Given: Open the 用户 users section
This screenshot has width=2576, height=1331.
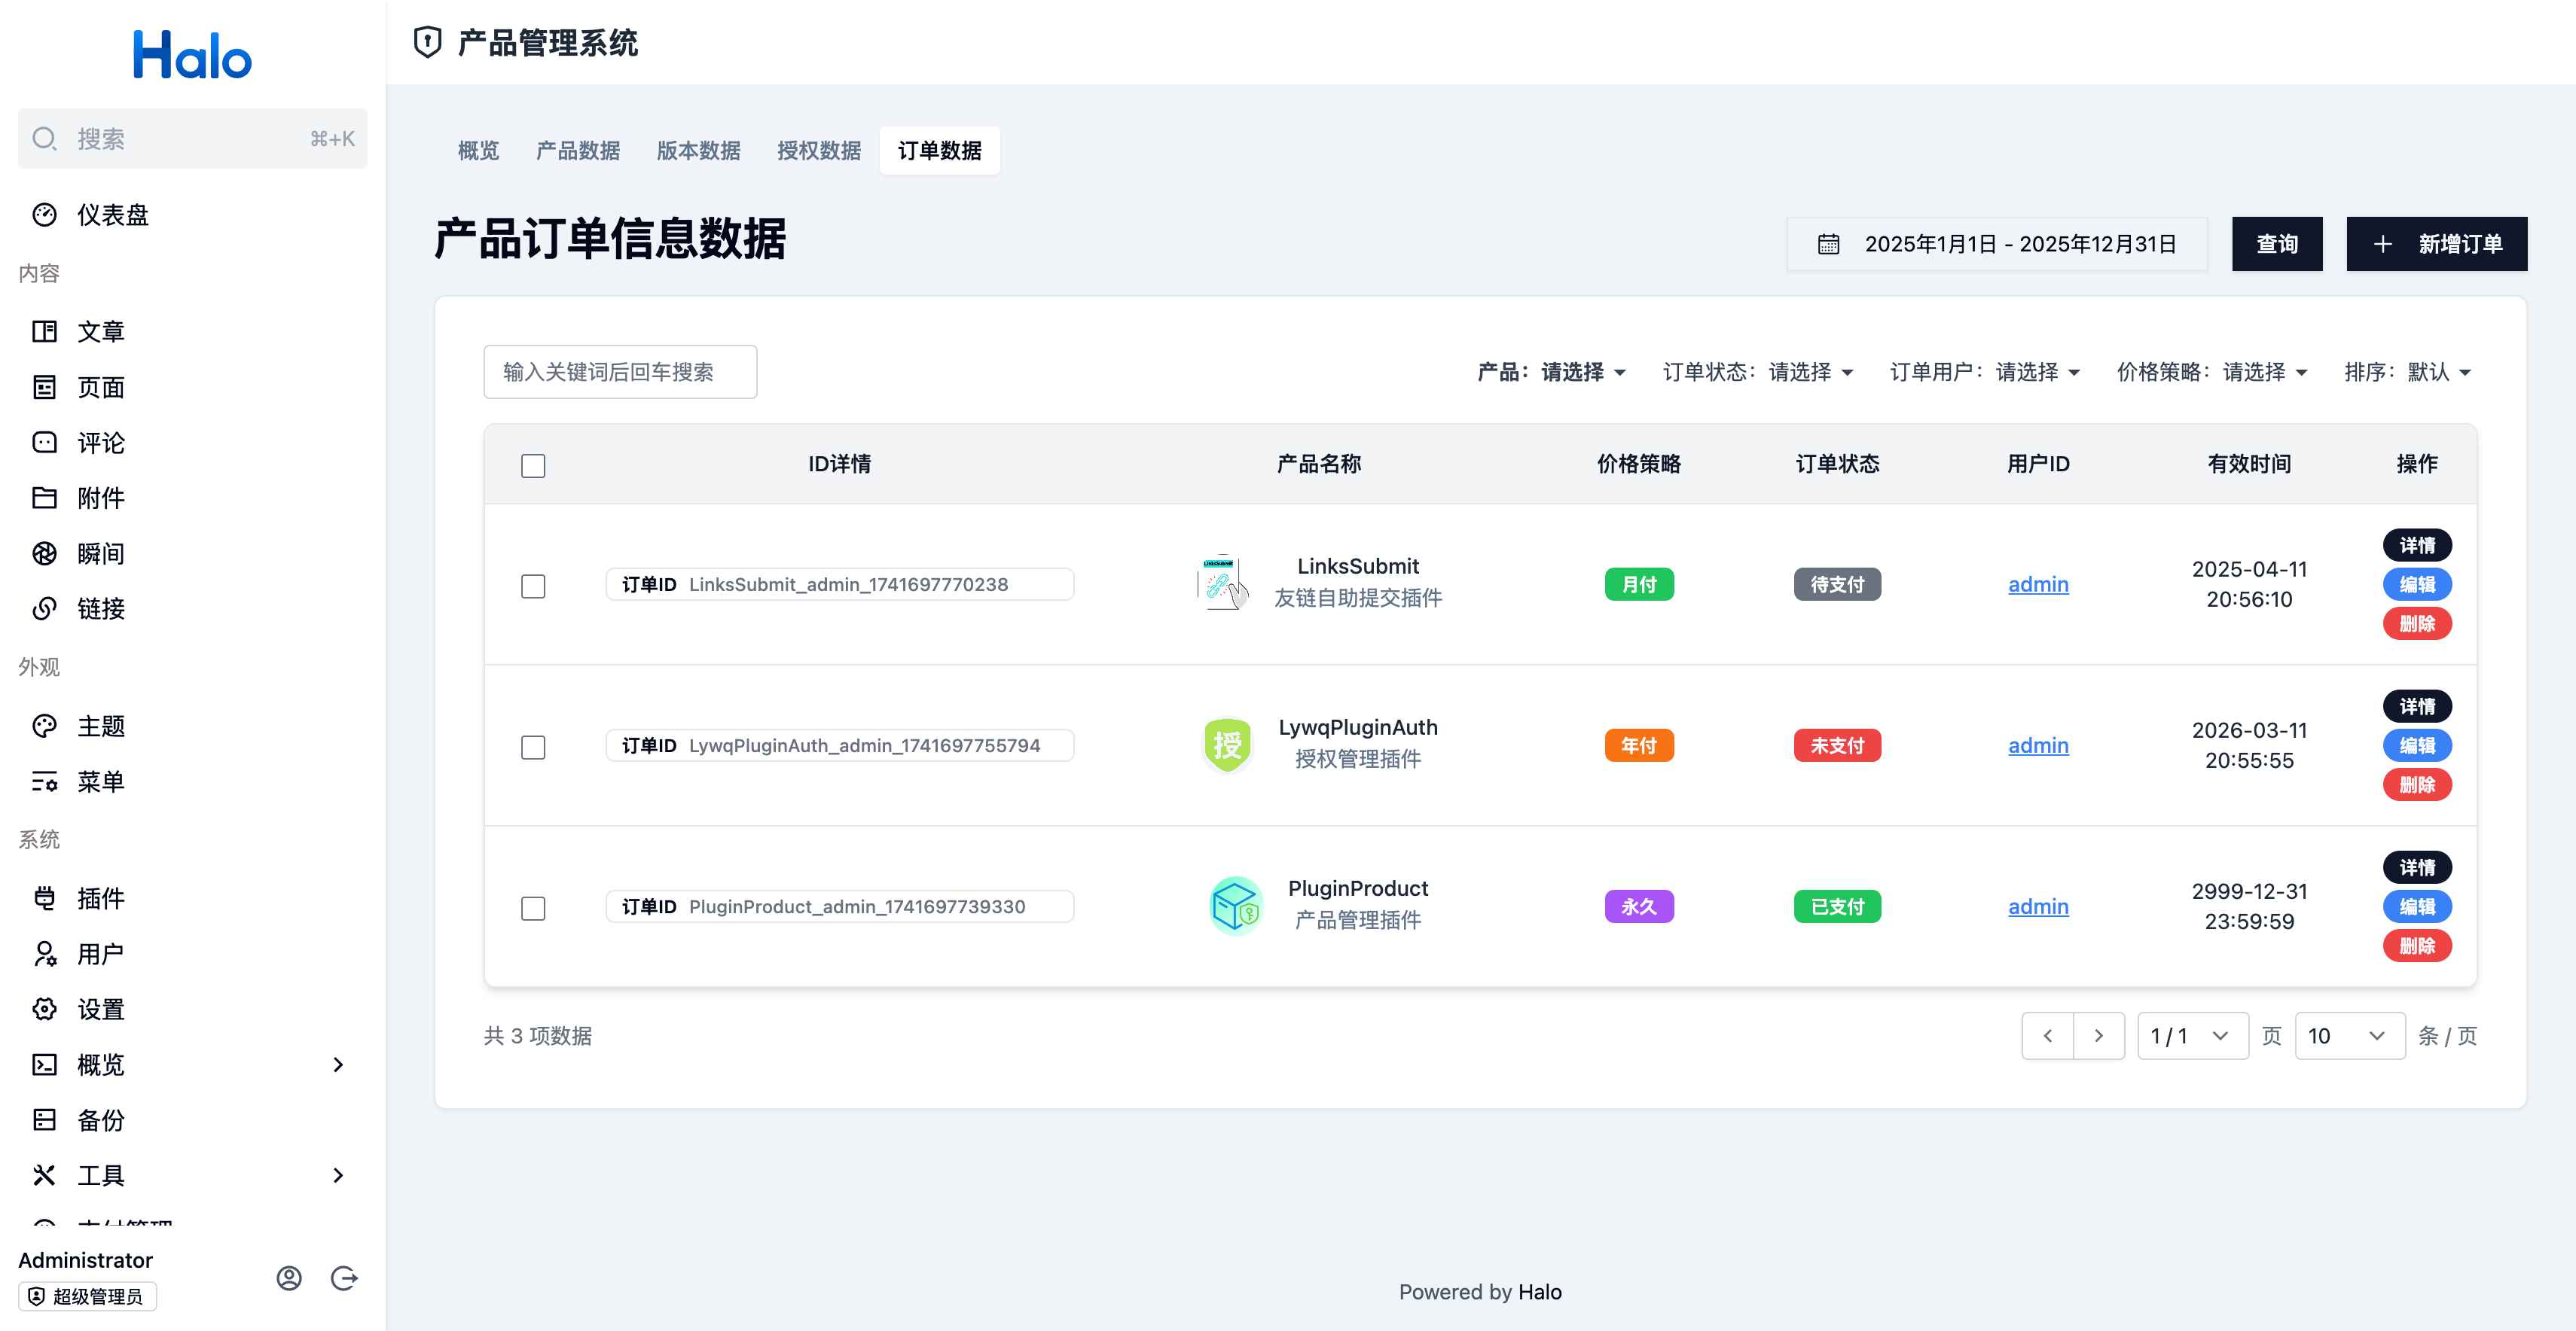Looking at the screenshot, I should coord(99,953).
